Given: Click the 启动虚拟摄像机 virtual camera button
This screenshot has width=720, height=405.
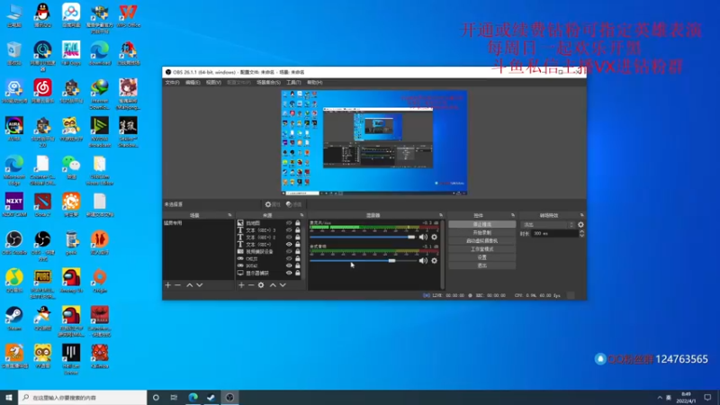Looking at the screenshot, I should coord(482,241).
